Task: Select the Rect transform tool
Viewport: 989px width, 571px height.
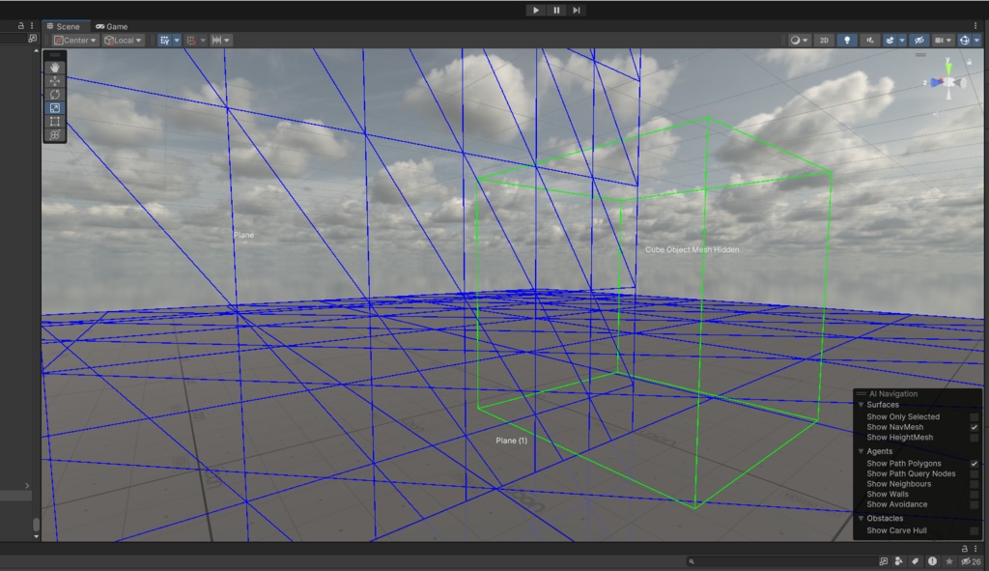Action: tap(53, 121)
